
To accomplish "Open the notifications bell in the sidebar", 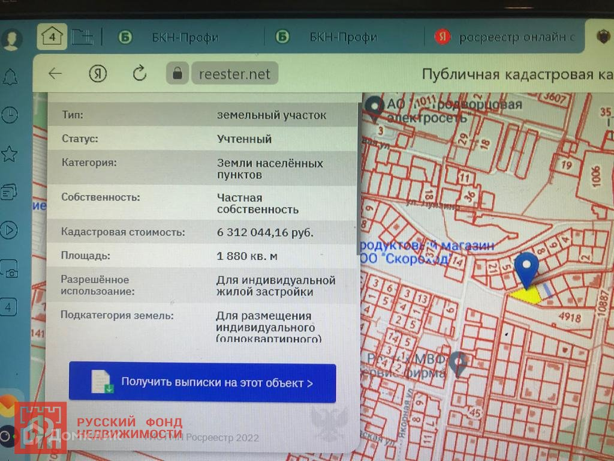I will 10,77.
